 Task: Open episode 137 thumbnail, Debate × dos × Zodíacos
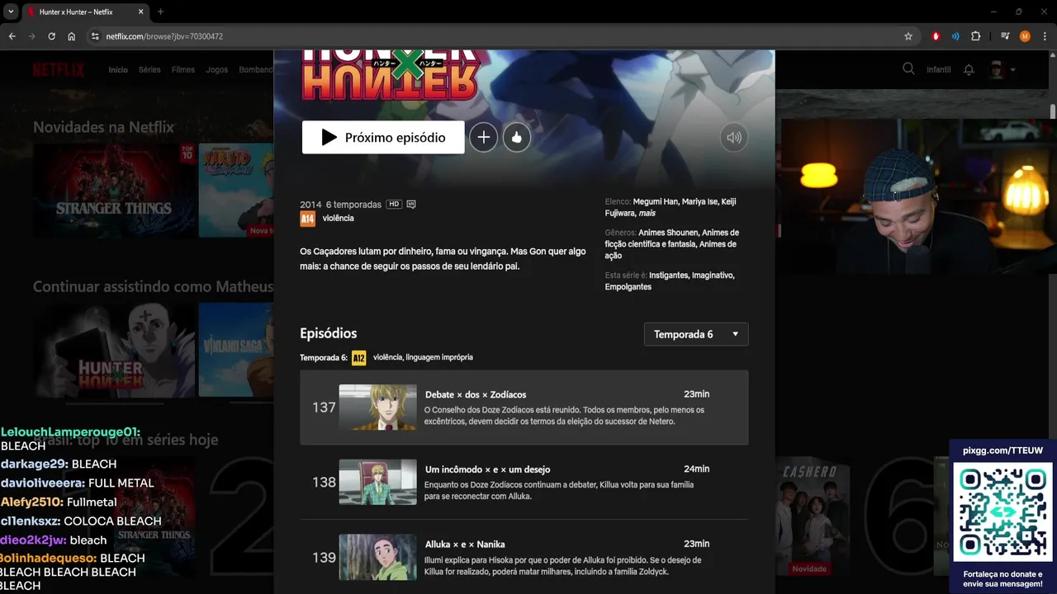pyautogui.click(x=377, y=408)
